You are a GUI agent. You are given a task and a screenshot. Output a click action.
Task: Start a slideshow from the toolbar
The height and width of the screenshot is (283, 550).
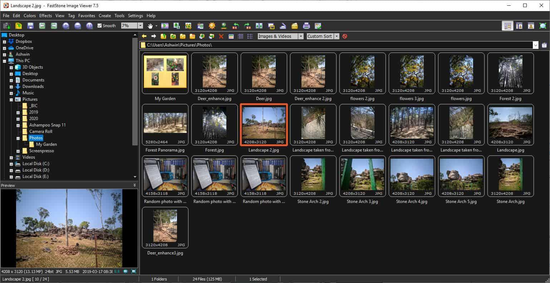tap(164, 25)
